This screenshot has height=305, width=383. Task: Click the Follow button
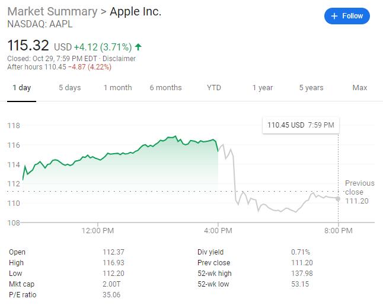pos(347,16)
